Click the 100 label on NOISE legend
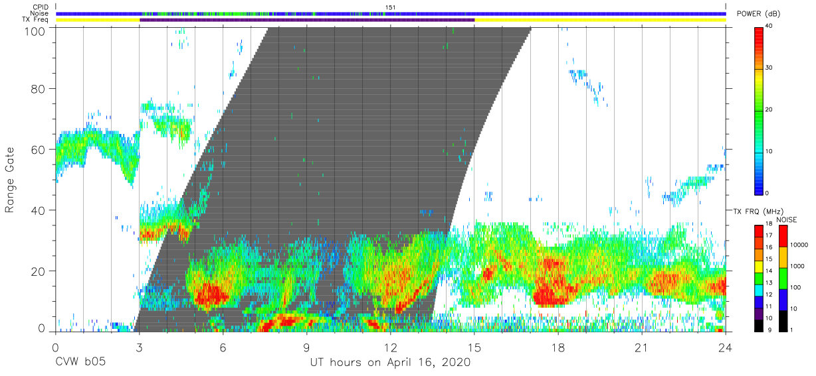This screenshot has width=816, height=376. [x=797, y=287]
